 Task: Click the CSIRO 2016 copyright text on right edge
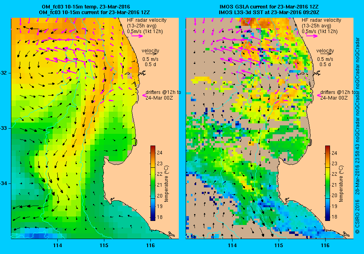point(358,135)
